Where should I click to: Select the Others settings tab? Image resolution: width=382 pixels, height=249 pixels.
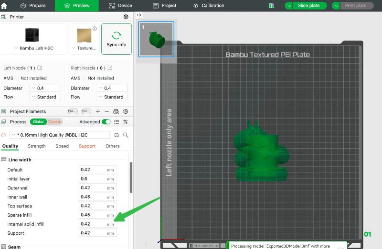[x=113, y=146]
